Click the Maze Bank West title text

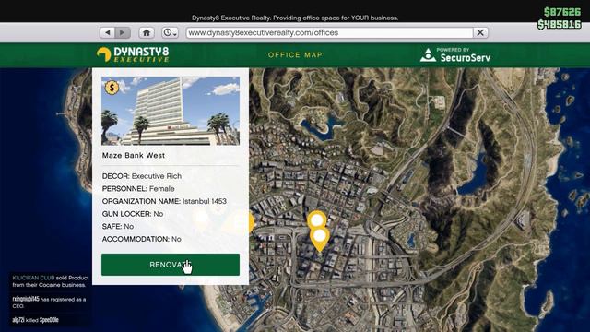click(134, 155)
